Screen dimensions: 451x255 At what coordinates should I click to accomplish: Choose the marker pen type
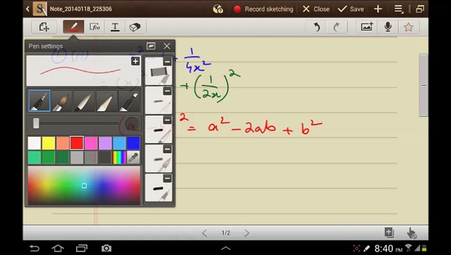tap(129, 101)
